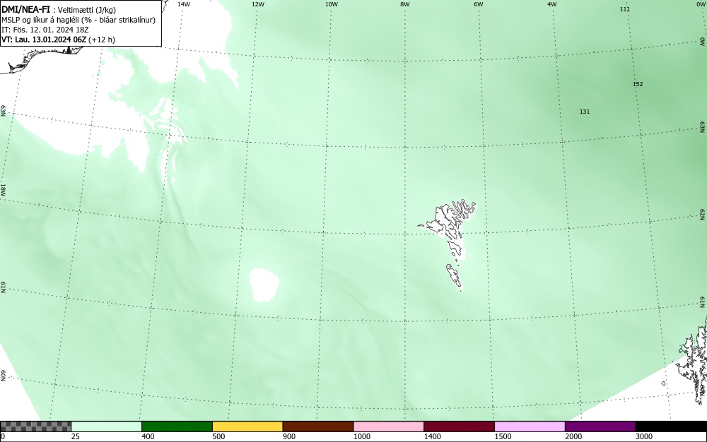Screen dimensions: 707x442
Task: Click the 0W longitude label
Action: pos(700,4)
